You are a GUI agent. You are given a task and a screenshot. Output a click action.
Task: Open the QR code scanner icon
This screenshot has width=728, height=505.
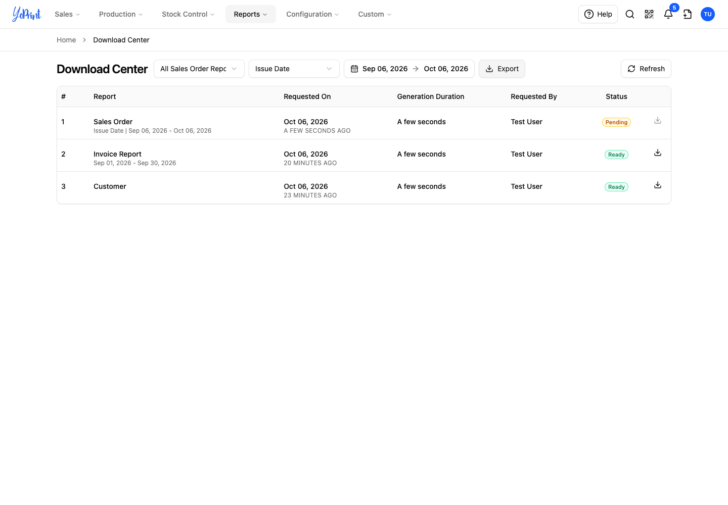click(x=649, y=14)
